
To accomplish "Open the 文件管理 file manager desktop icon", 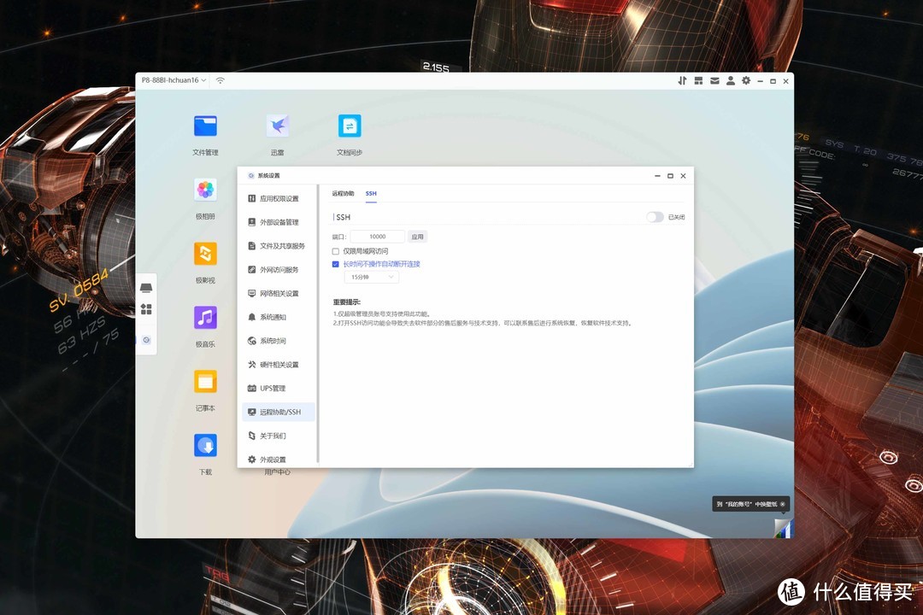I will point(205,126).
